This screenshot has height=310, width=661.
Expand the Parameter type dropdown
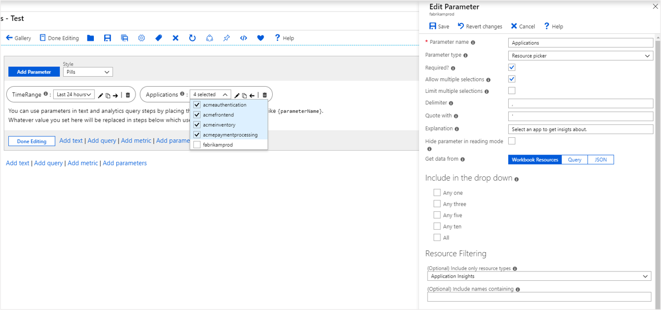pyautogui.click(x=580, y=56)
